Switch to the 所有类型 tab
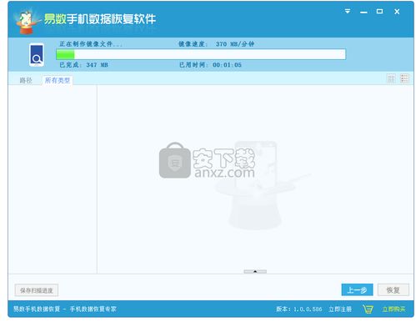 pos(58,80)
